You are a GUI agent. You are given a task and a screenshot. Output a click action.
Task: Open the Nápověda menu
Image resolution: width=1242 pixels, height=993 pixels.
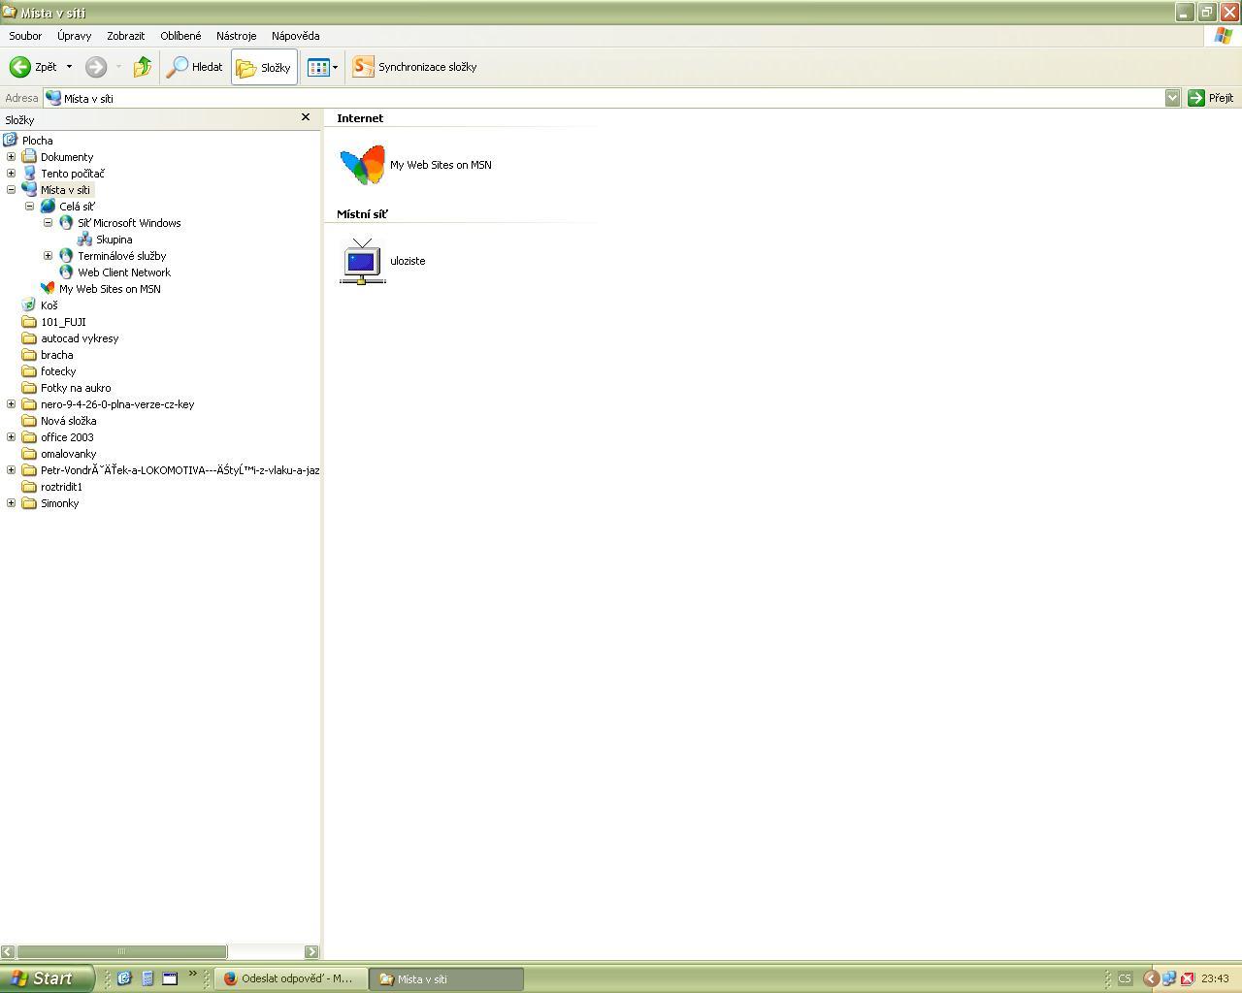(x=296, y=36)
